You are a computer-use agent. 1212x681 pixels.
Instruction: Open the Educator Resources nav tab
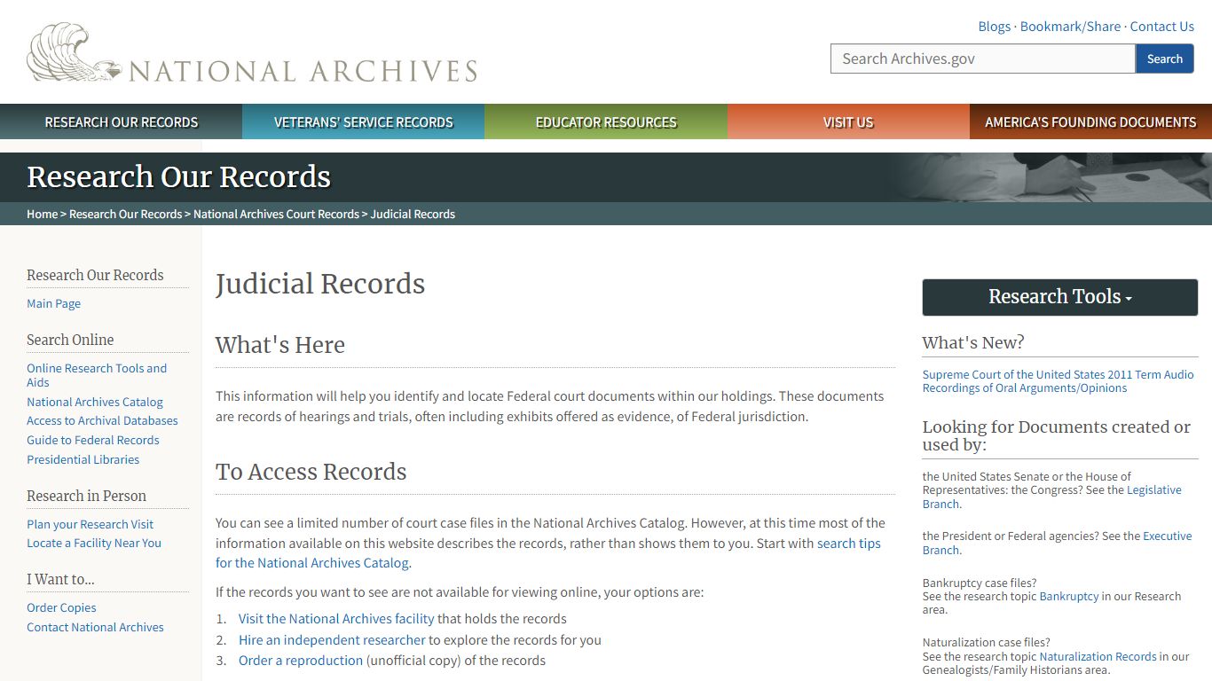click(606, 122)
